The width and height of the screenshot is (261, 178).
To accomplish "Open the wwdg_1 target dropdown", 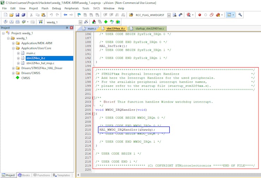I will pos(80,22).
